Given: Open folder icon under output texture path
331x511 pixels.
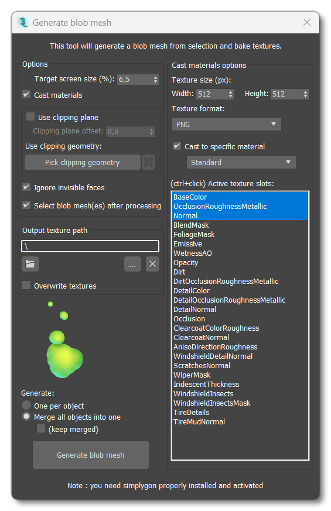Looking at the screenshot, I should pyautogui.click(x=30, y=263).
